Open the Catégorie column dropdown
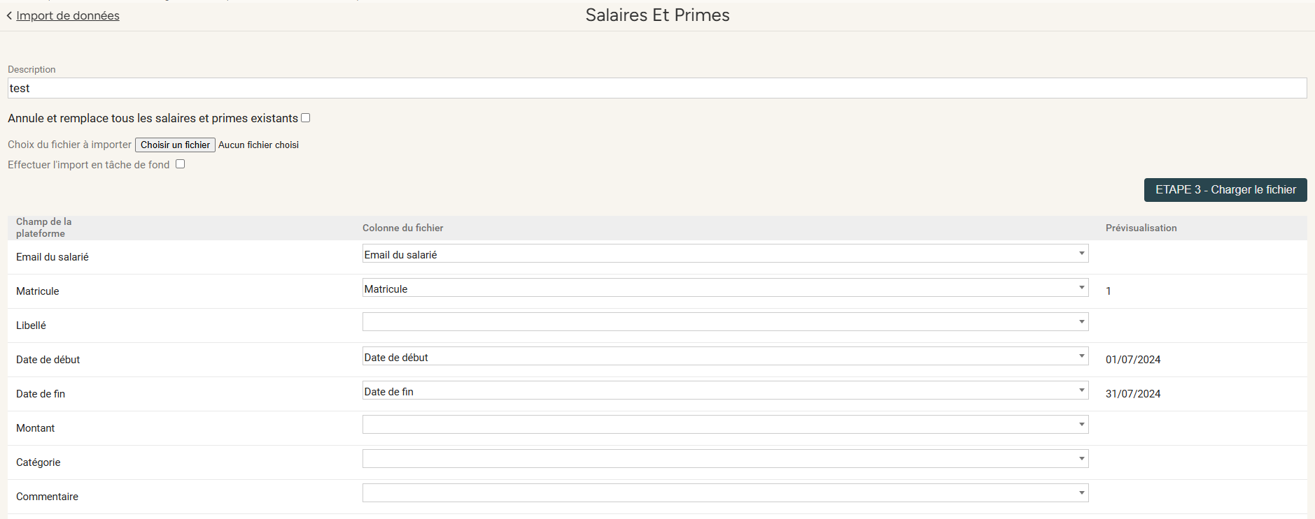This screenshot has height=519, width=1315. point(725,459)
